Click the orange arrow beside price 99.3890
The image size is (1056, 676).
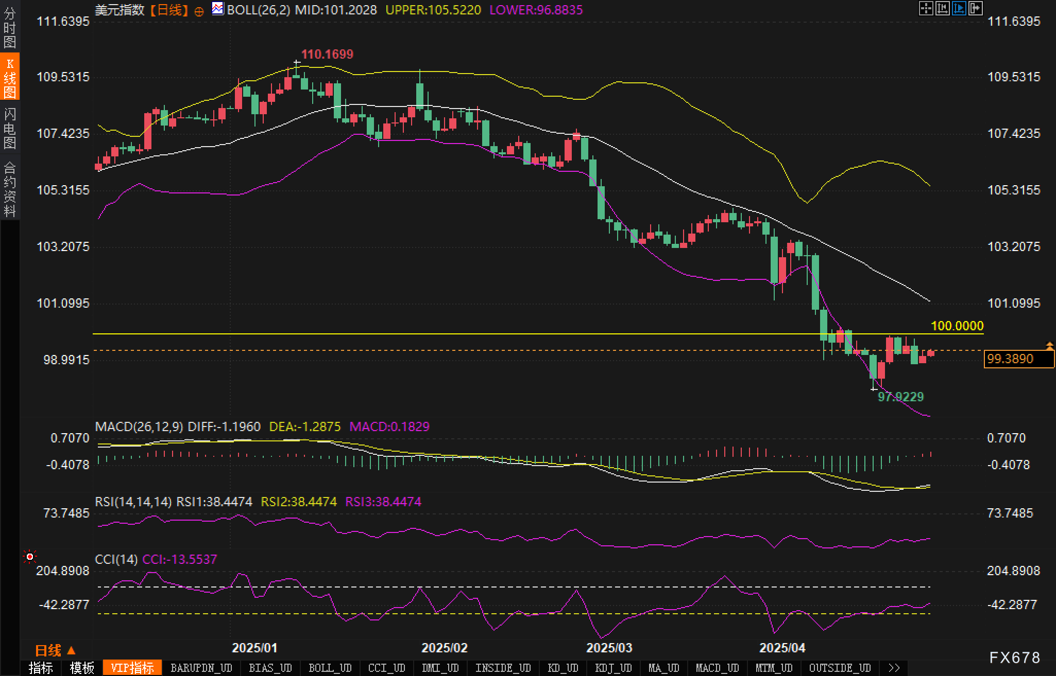[1049, 346]
